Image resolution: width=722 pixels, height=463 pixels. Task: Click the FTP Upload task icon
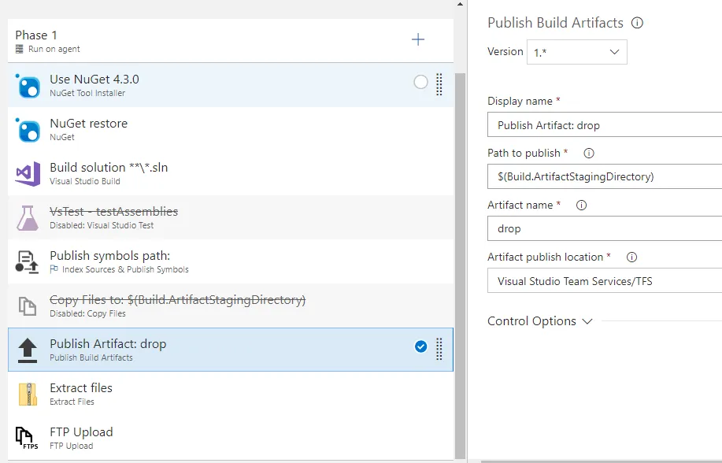pyautogui.click(x=28, y=438)
